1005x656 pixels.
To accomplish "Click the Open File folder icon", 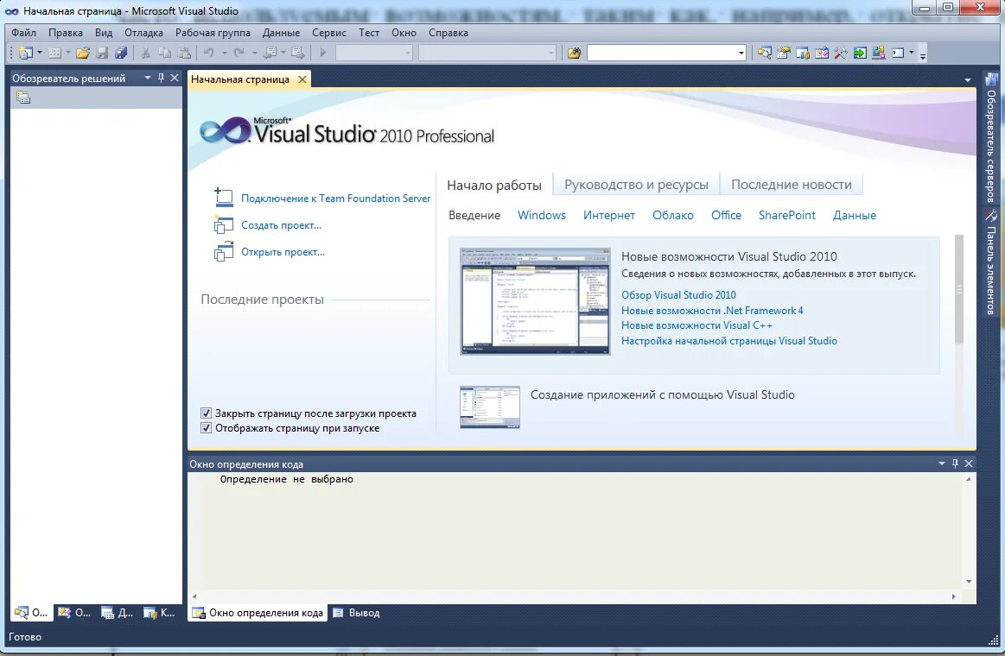I will pos(83,54).
